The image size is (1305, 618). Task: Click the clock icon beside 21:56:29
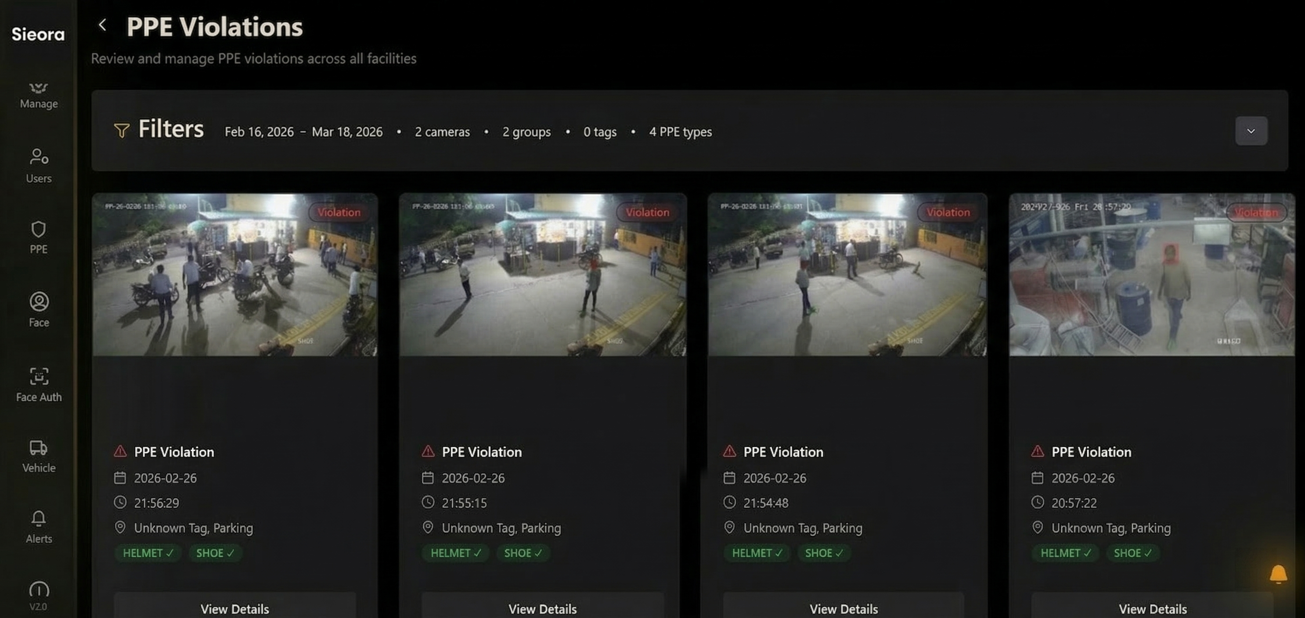click(x=120, y=502)
